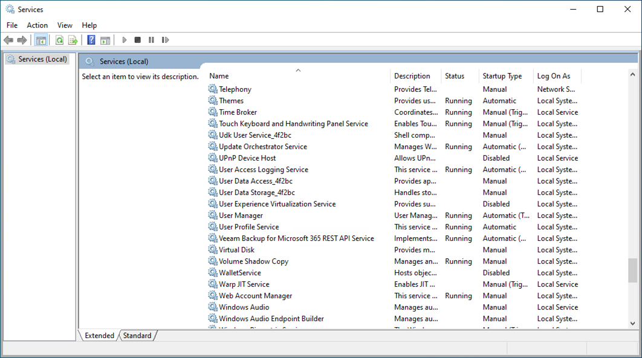Click gear icon beside Virtual Disk
Image resolution: width=642 pixels, height=358 pixels.
pos(213,249)
